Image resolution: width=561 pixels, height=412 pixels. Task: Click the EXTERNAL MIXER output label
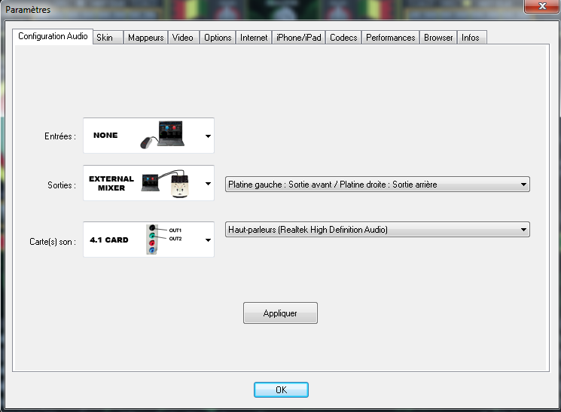(111, 183)
